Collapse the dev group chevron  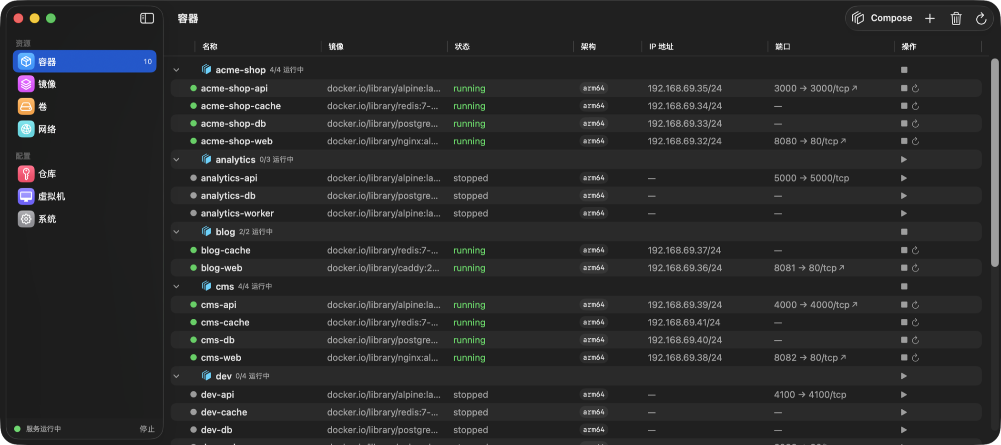pyautogui.click(x=176, y=376)
